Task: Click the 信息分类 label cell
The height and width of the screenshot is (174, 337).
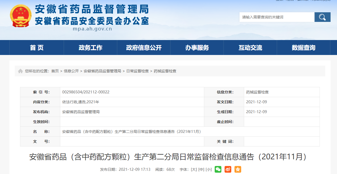Action: tap(224, 92)
